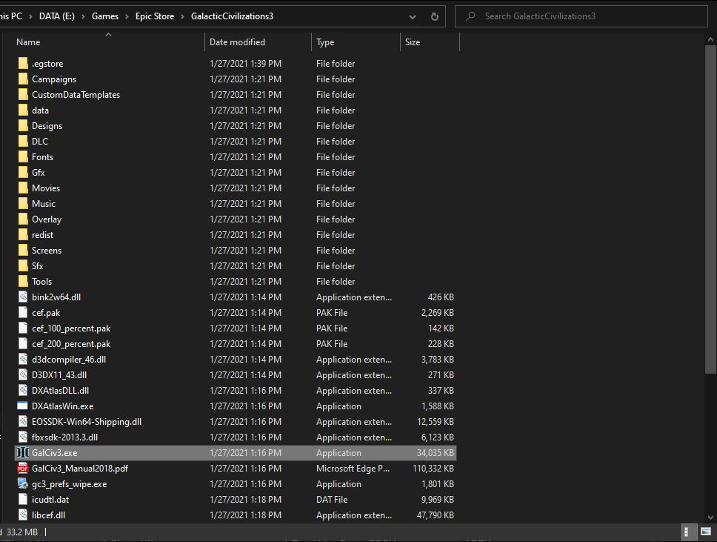Viewport: 717px width, 542px height.
Task: Click the cef.pak file icon
Action: coord(23,312)
